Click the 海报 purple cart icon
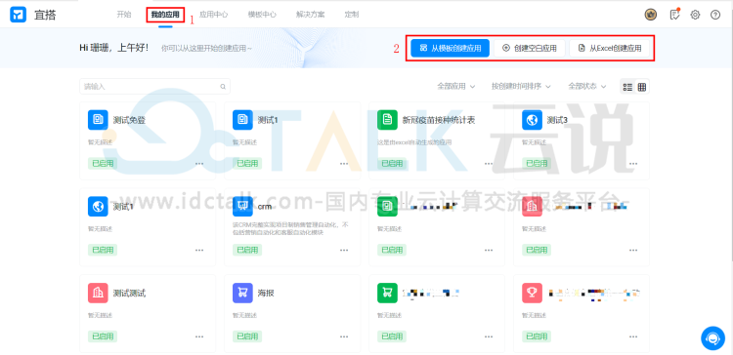Viewport: 733px width, 355px height. tap(242, 293)
